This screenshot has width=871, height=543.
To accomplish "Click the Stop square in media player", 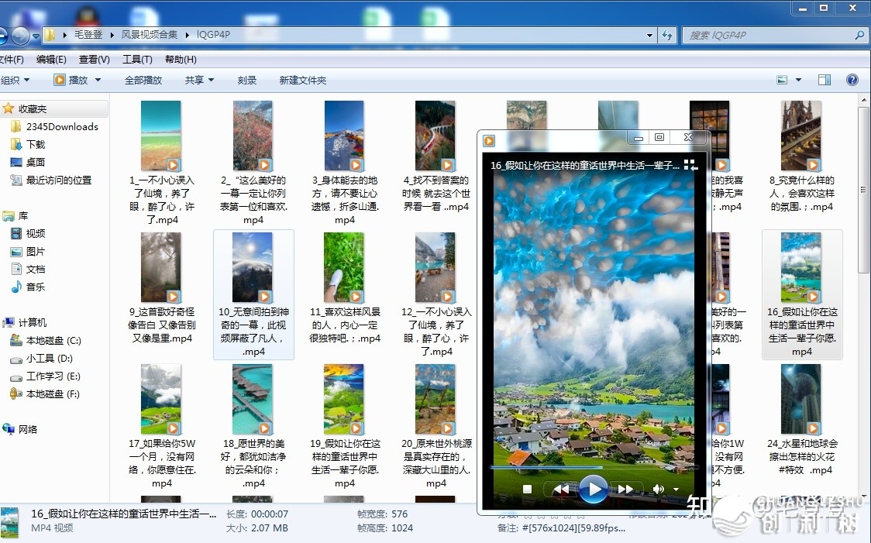I will (x=527, y=489).
